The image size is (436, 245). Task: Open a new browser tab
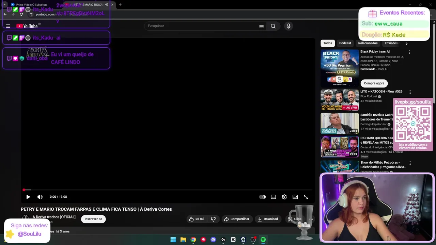120,5
